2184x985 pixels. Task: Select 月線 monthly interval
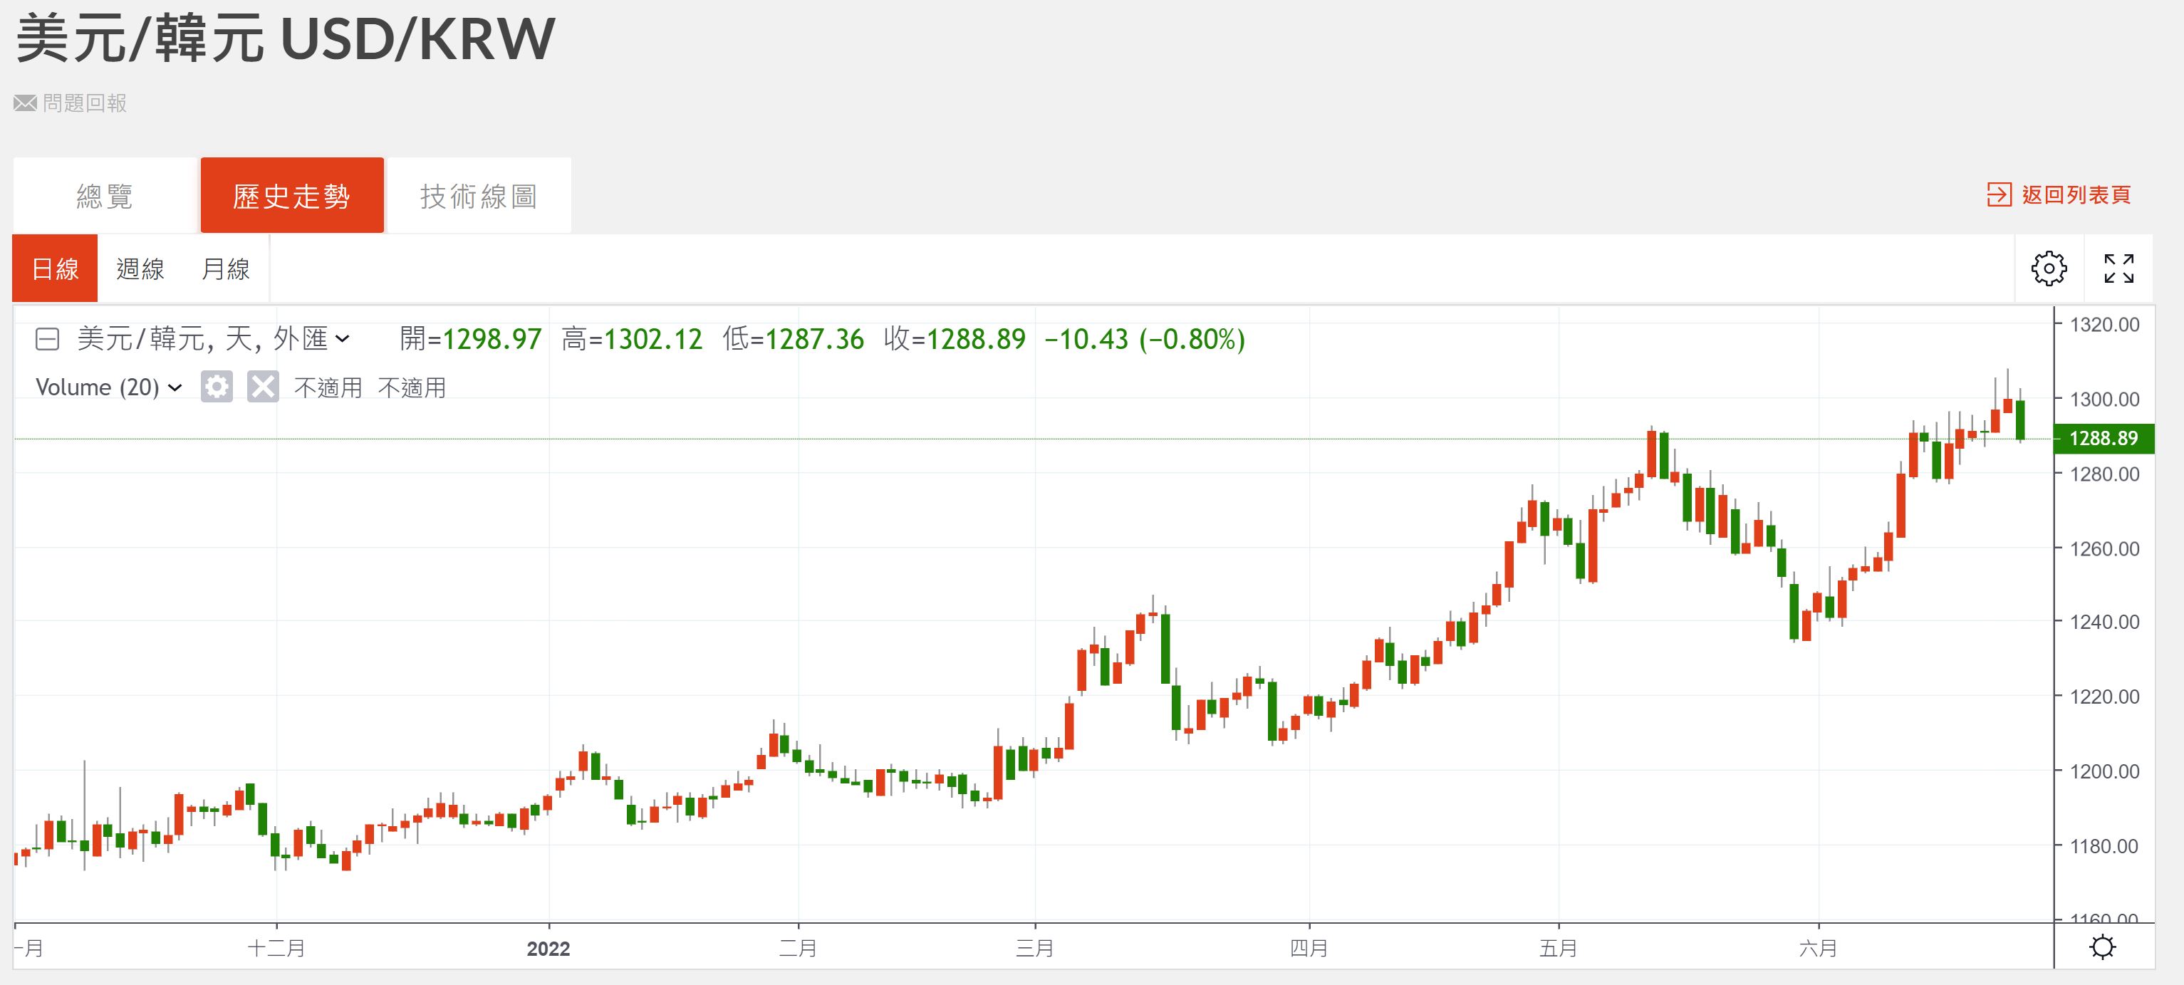pyautogui.click(x=226, y=269)
